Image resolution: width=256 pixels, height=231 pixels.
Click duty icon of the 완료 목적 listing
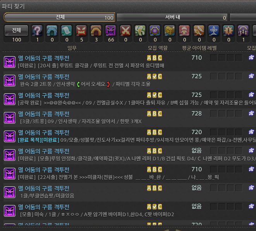pos(10,136)
